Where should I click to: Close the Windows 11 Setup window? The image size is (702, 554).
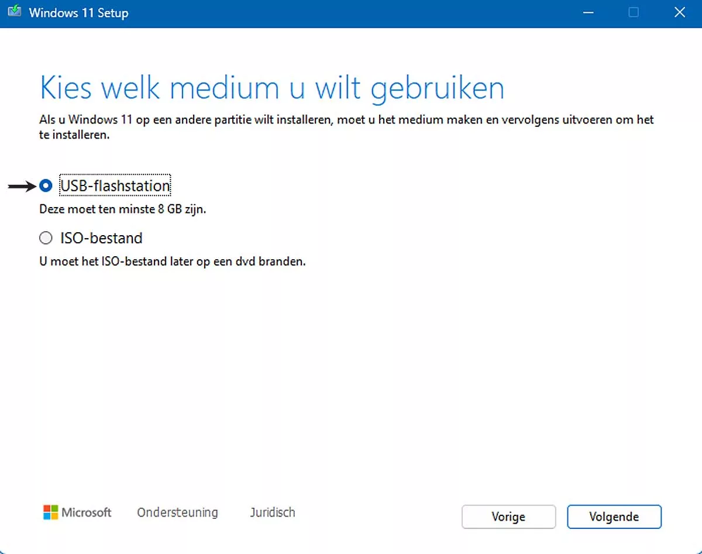tap(680, 12)
